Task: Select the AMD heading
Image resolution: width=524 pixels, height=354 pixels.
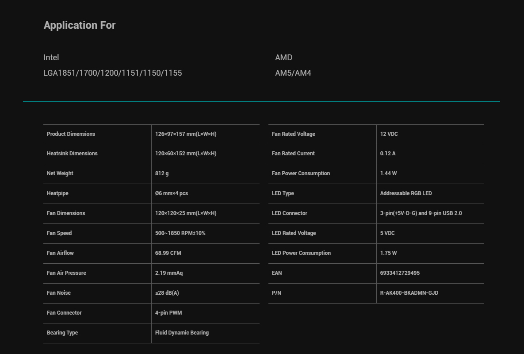Action: click(284, 58)
